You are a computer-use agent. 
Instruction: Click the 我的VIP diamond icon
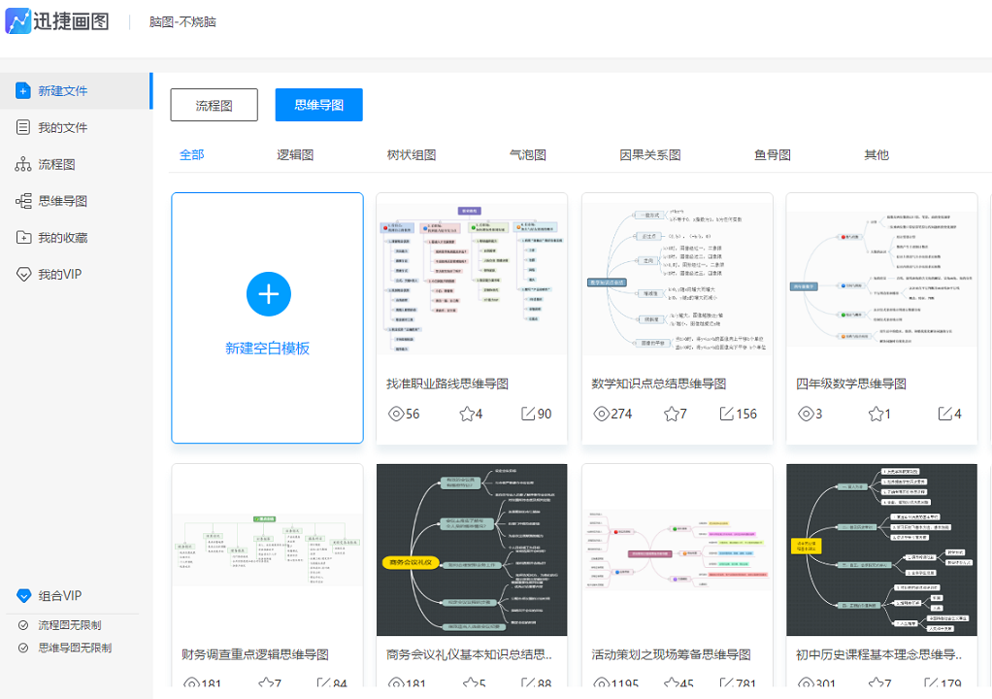click(23, 275)
